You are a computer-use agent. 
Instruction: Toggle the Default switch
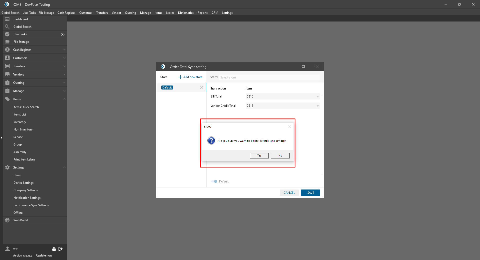(214, 181)
